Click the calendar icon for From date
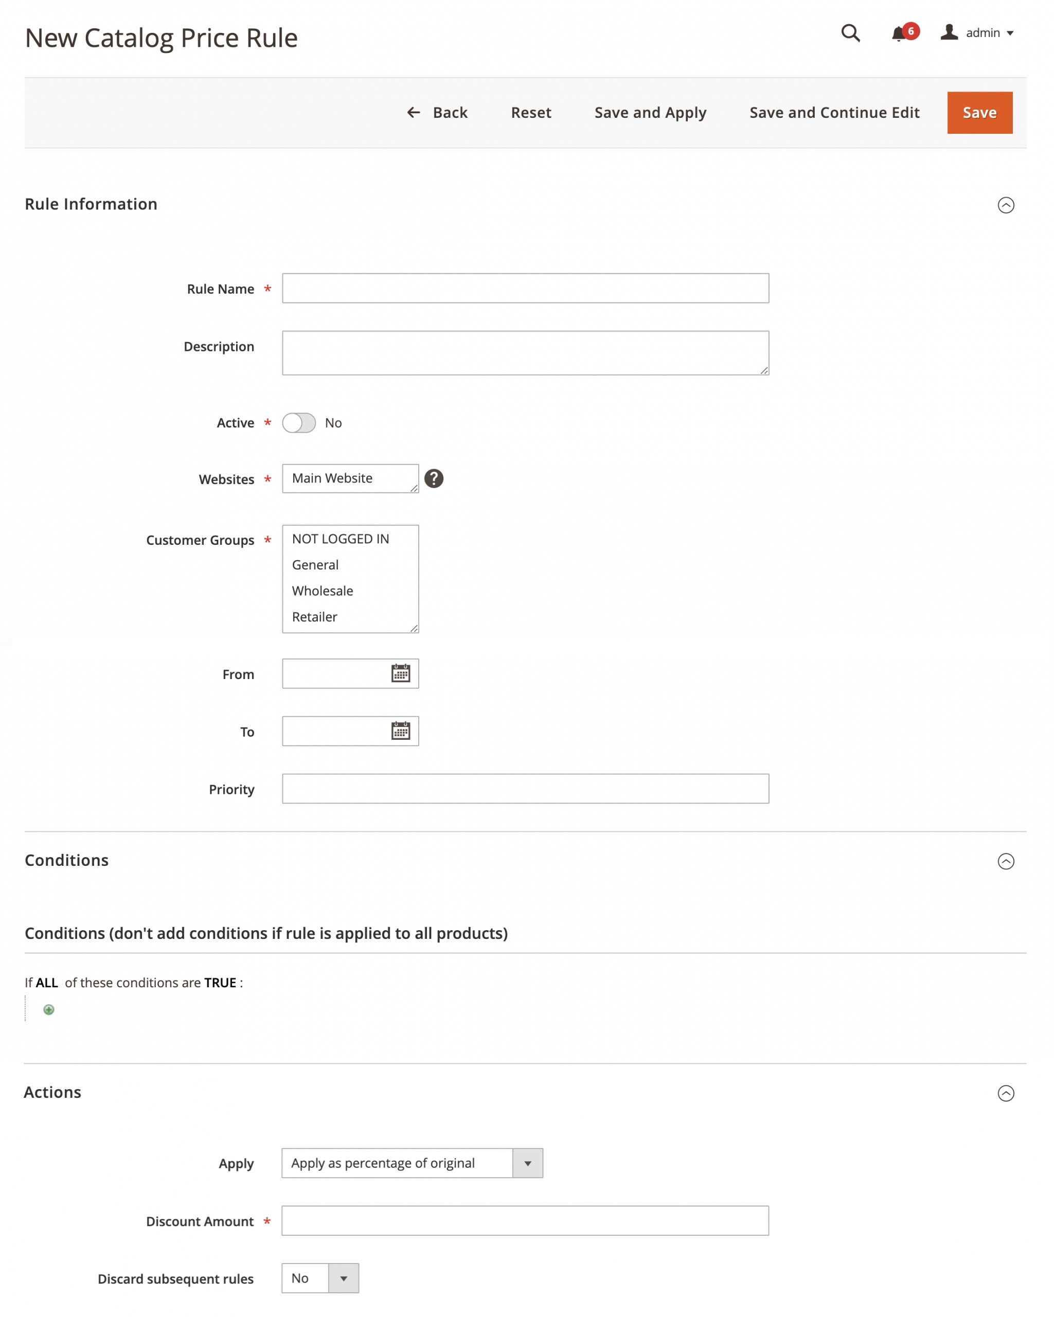This screenshot has height=1317, width=1054. tap(401, 673)
